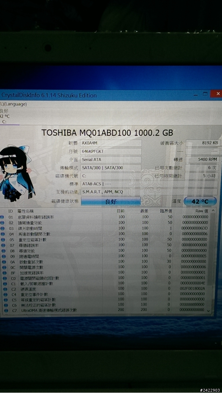Click the 良好 health status button
This screenshot has width=222, height=393.
111,201
